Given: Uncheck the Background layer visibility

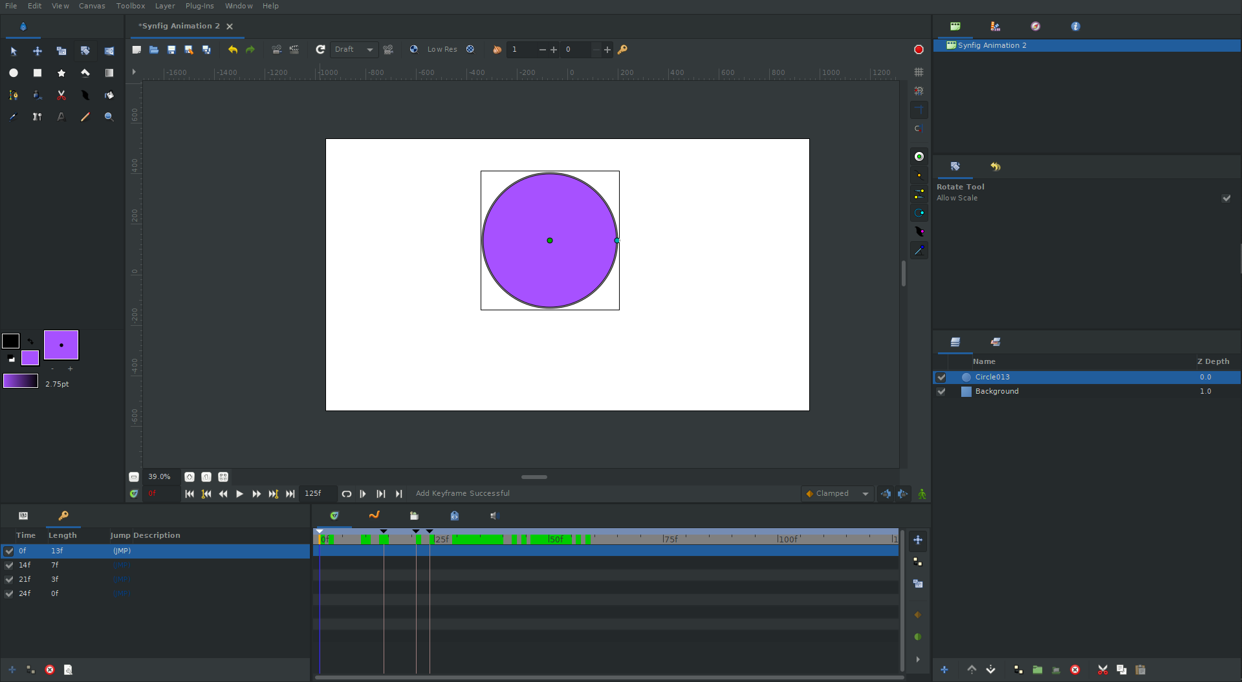Looking at the screenshot, I should (x=941, y=392).
